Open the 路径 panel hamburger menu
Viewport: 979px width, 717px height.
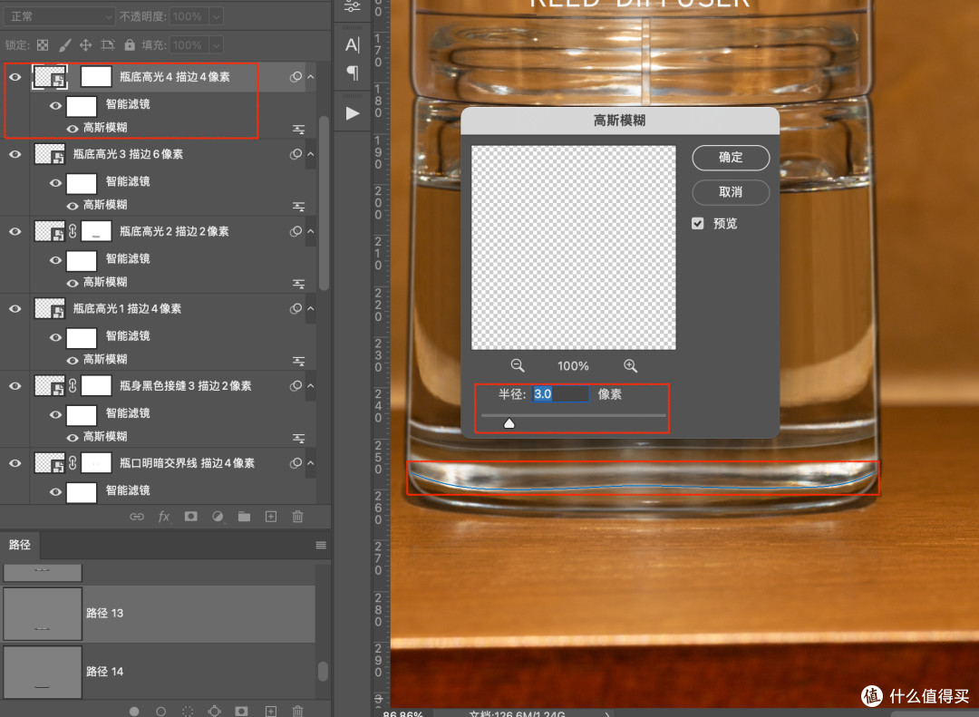coord(321,546)
